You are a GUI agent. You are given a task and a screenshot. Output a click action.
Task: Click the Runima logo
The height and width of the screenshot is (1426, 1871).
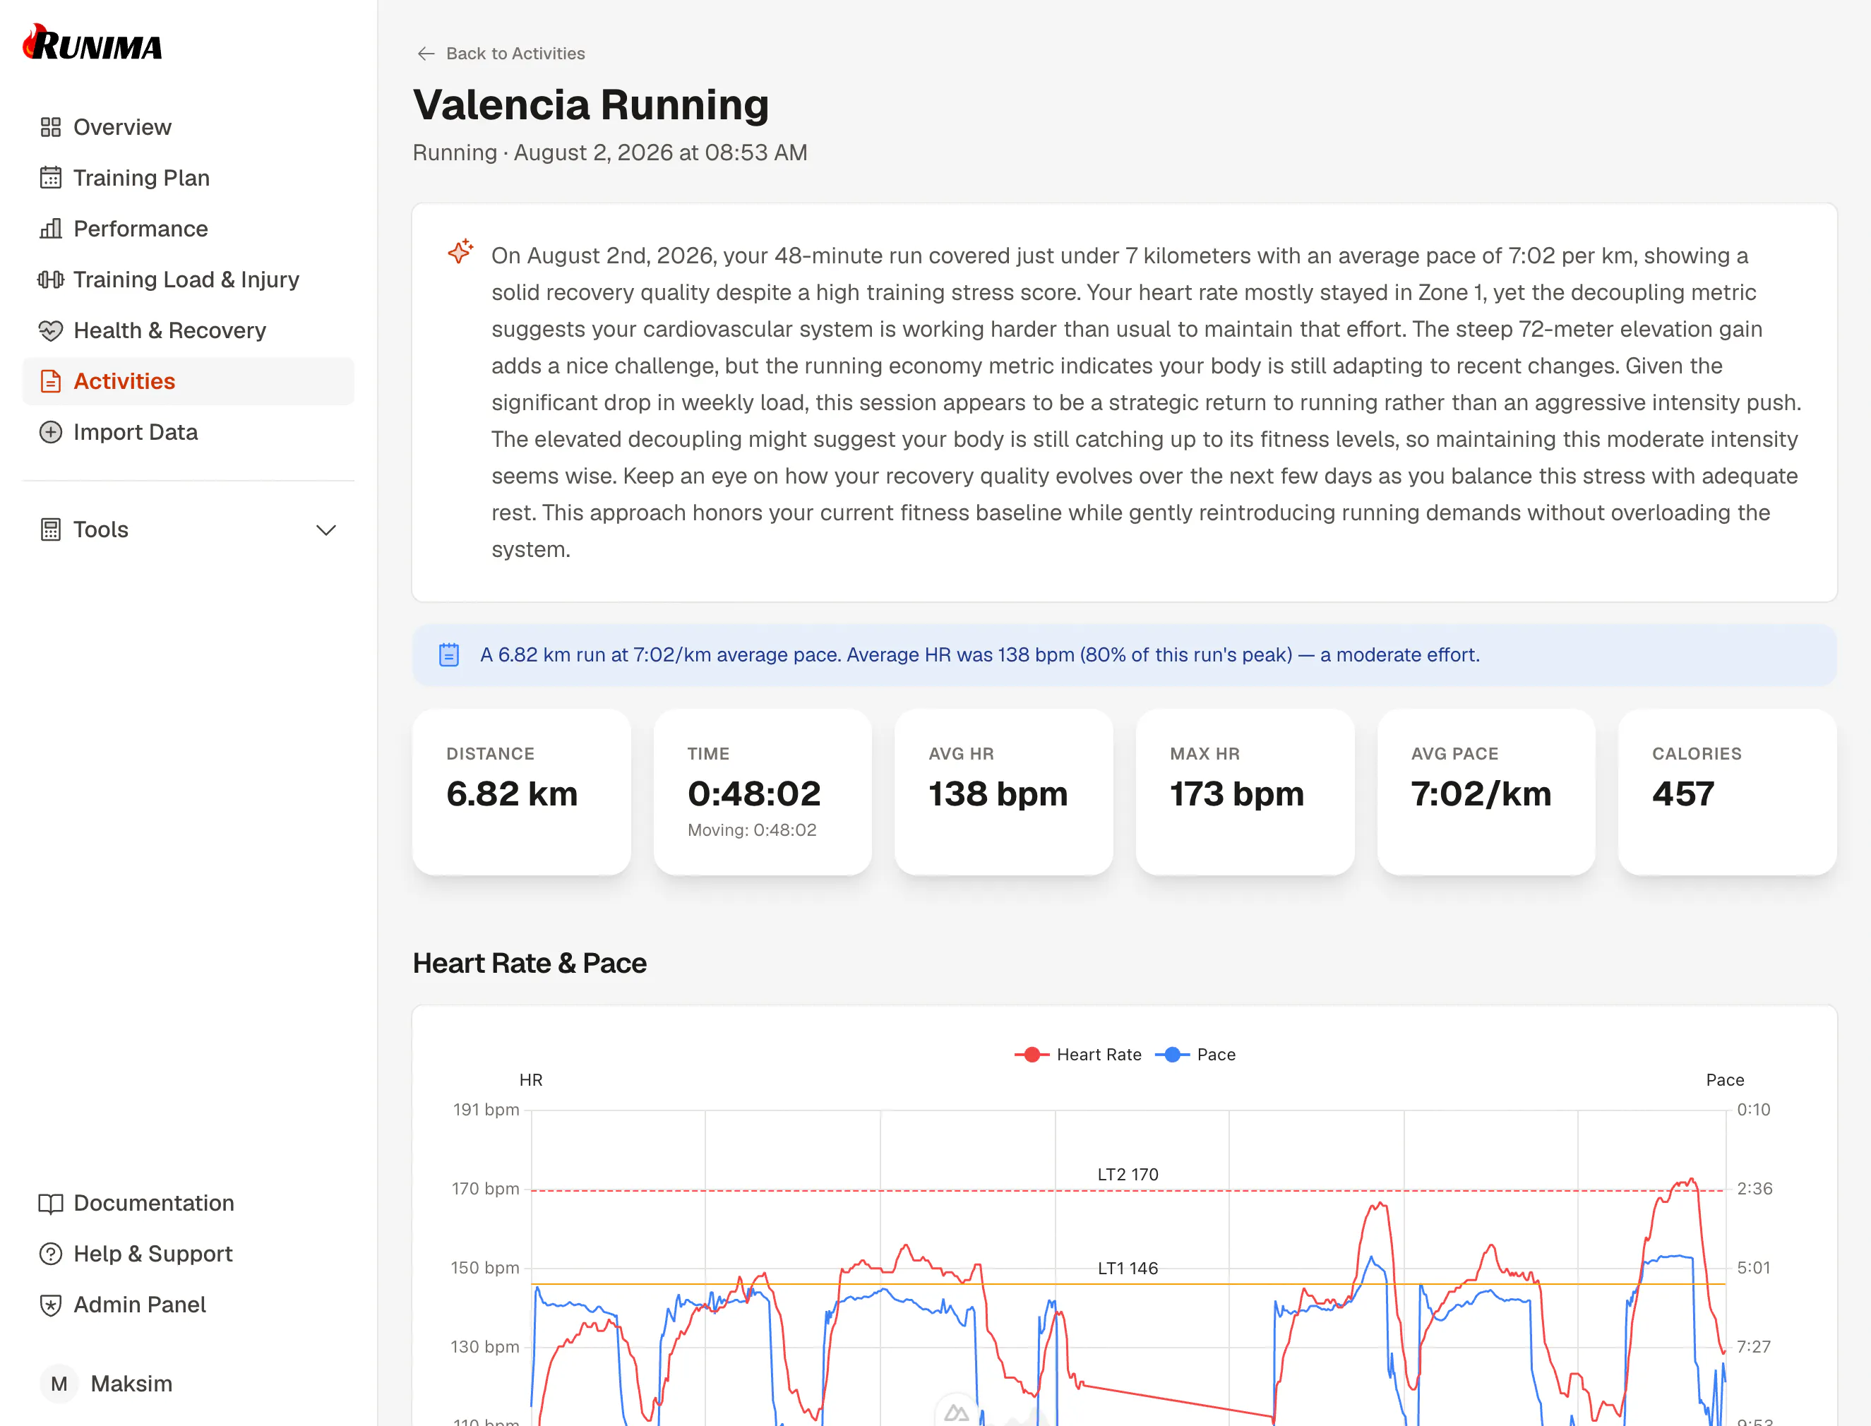coord(92,43)
